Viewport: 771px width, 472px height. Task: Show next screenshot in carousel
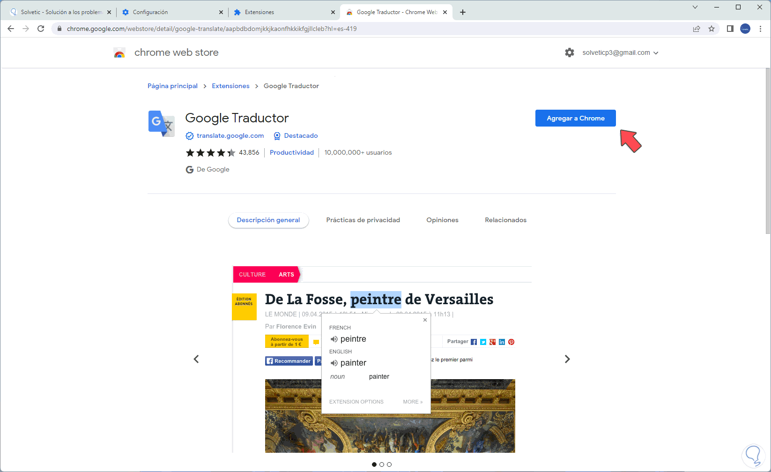567,359
